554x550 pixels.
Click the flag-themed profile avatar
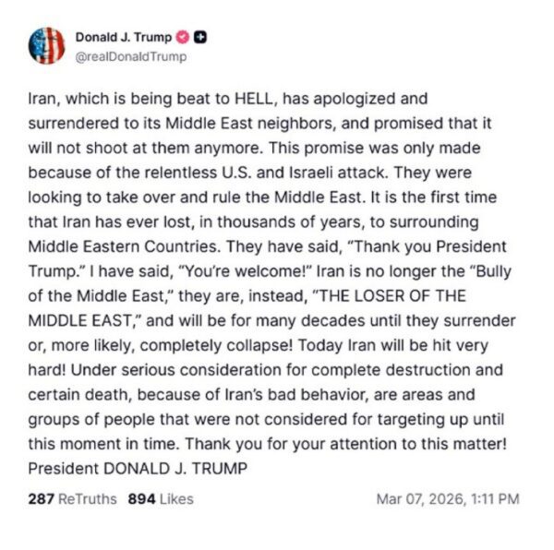click(47, 45)
